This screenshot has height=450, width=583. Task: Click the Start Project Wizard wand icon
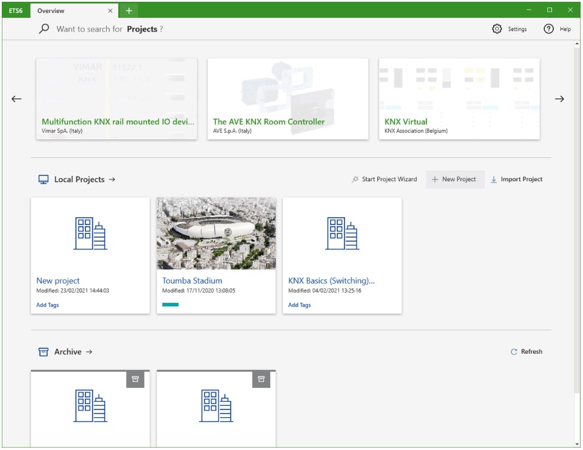tap(355, 180)
